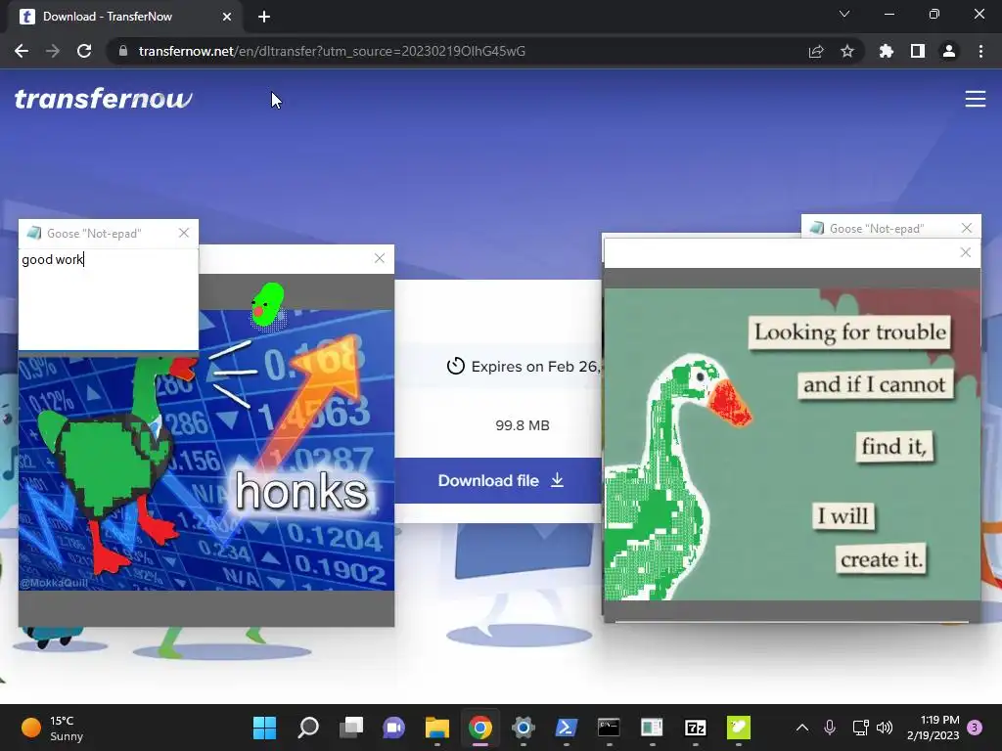Click into the 'good work' notepad text

coord(53,259)
